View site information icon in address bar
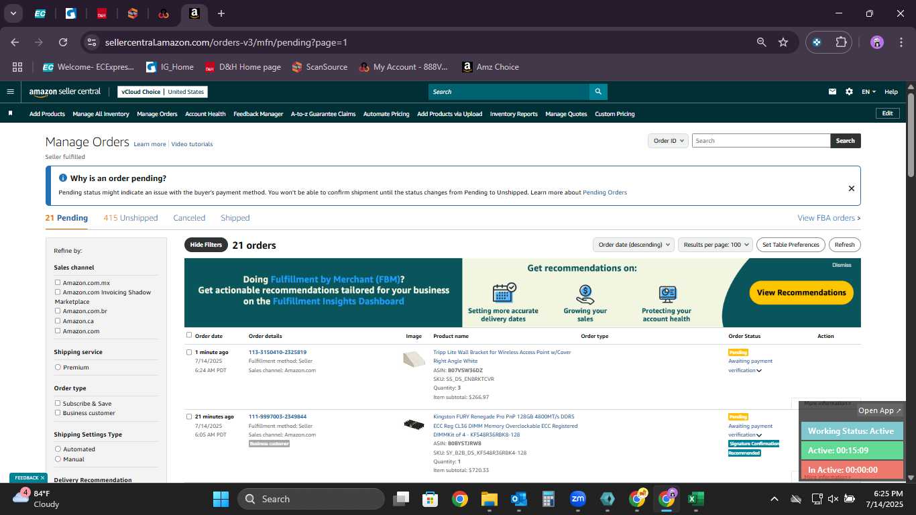Screen dimensions: 916x515 (x=93, y=42)
